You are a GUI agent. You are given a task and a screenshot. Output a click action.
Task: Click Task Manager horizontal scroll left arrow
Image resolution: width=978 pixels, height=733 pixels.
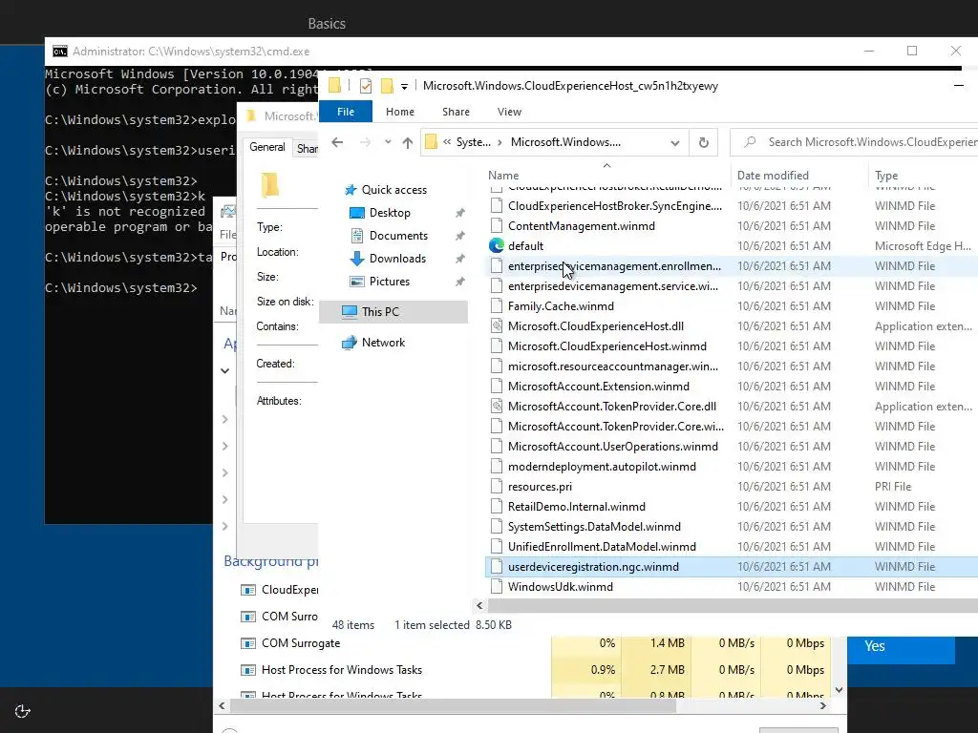click(222, 705)
